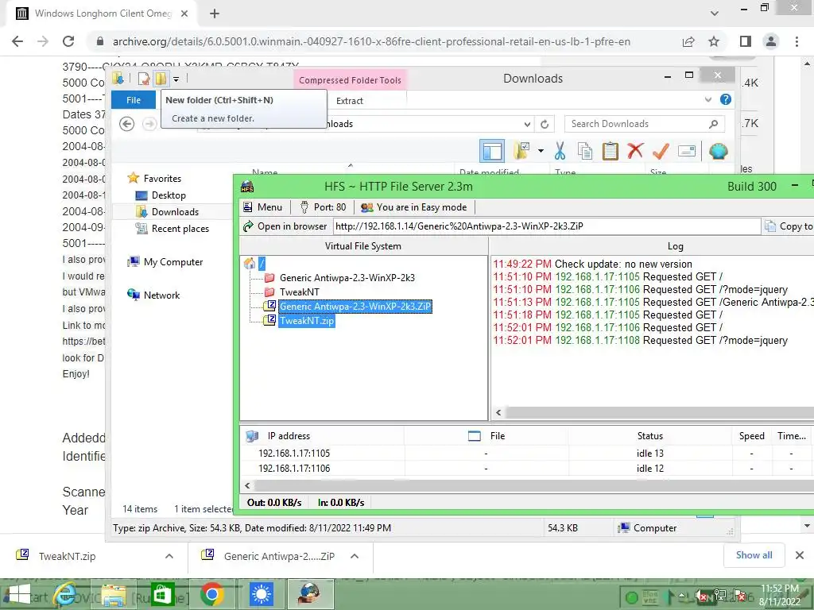Click the IP address column header

point(323,436)
